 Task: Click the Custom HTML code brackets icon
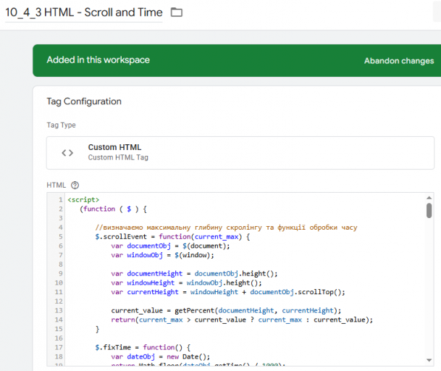pyautogui.click(x=67, y=152)
